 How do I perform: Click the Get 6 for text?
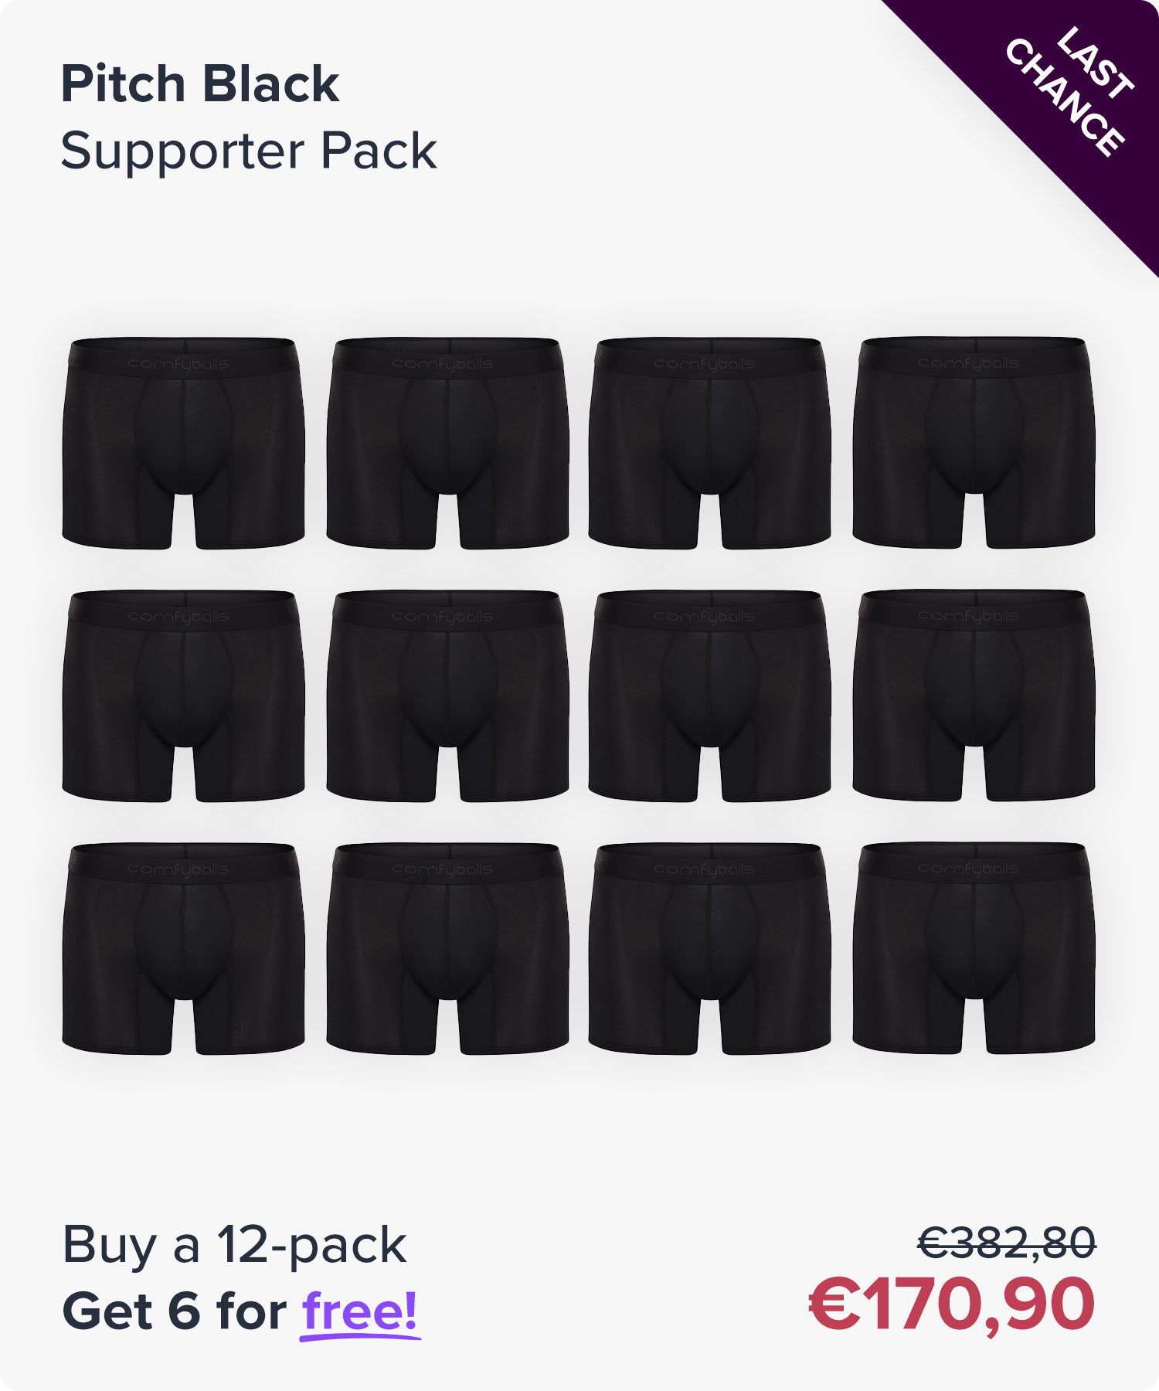(175, 1312)
